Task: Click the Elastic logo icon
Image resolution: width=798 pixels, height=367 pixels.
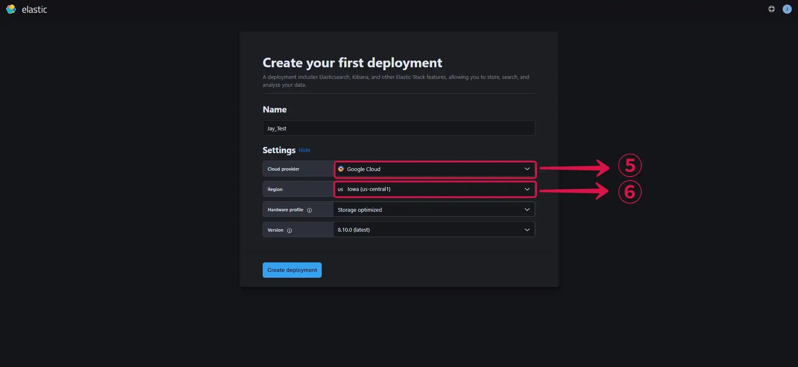Action: [x=11, y=9]
